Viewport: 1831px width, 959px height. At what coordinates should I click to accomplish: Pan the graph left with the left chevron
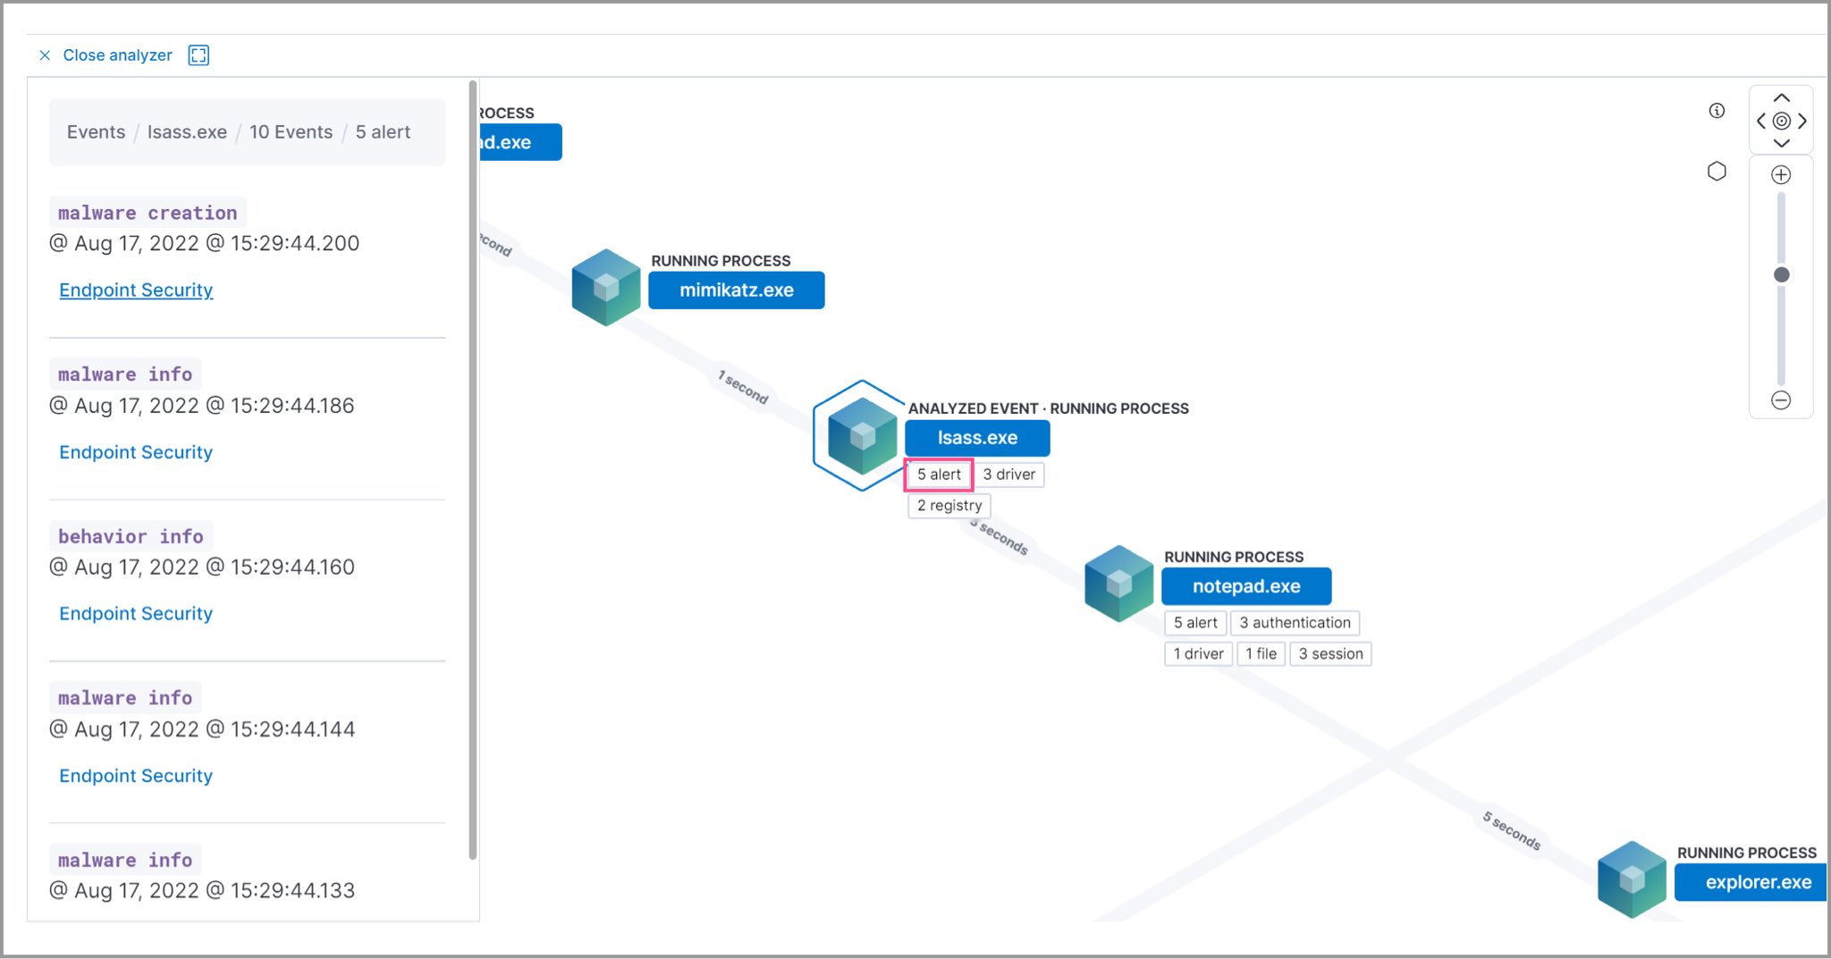point(1761,120)
